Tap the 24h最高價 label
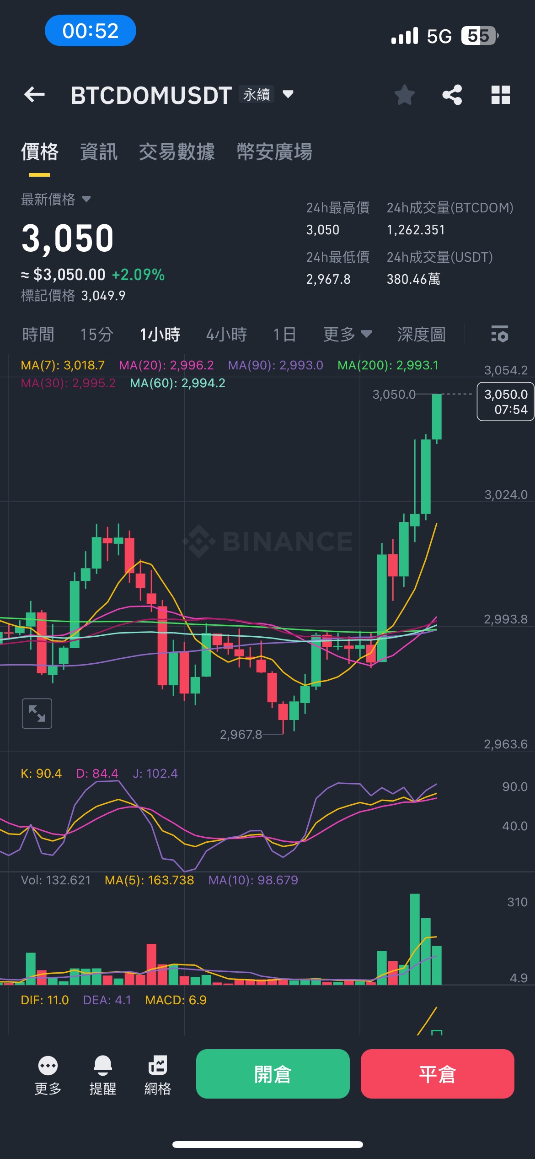The image size is (535, 1159). click(x=338, y=208)
